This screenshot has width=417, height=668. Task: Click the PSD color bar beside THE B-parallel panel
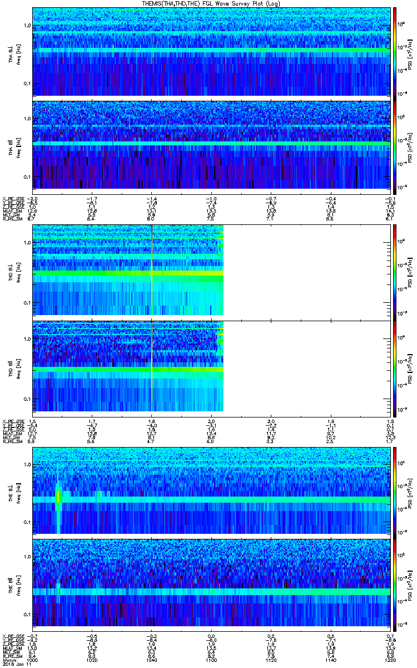point(395,581)
